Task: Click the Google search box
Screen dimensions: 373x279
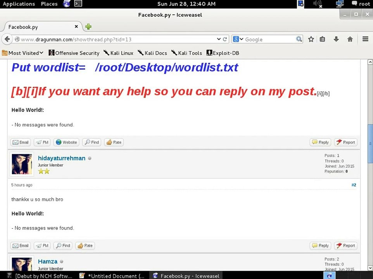Action: [x=270, y=40]
